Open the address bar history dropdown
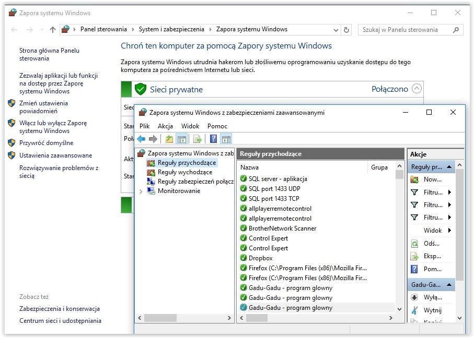 coord(336,30)
